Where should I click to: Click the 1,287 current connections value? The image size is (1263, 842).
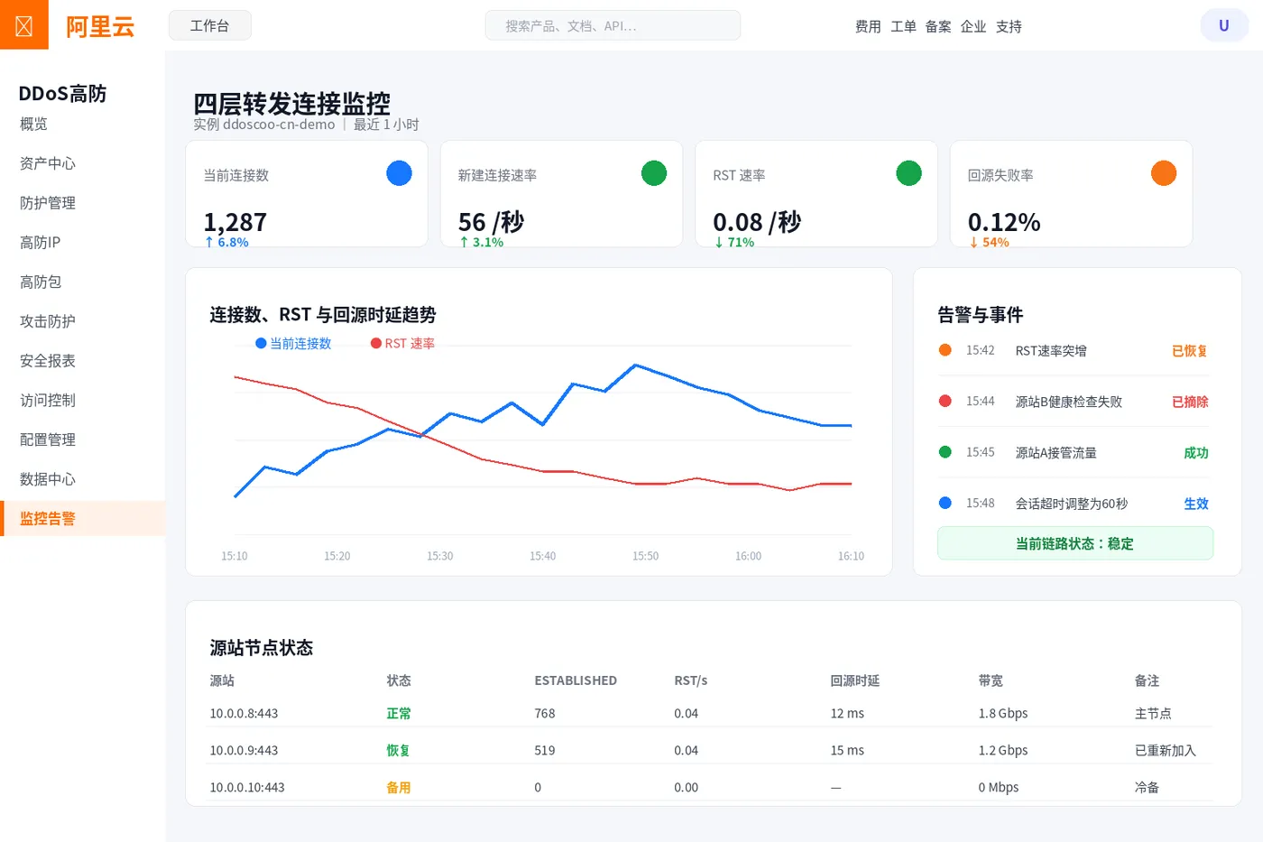click(x=235, y=222)
